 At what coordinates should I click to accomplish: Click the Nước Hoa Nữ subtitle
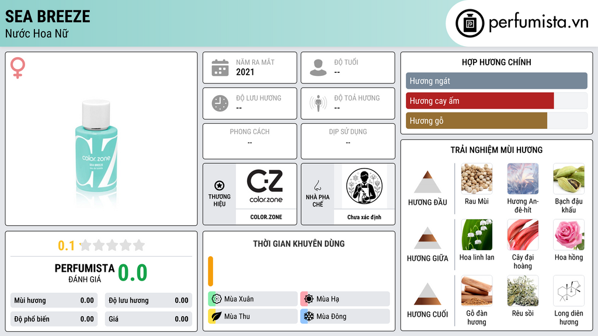click(37, 33)
